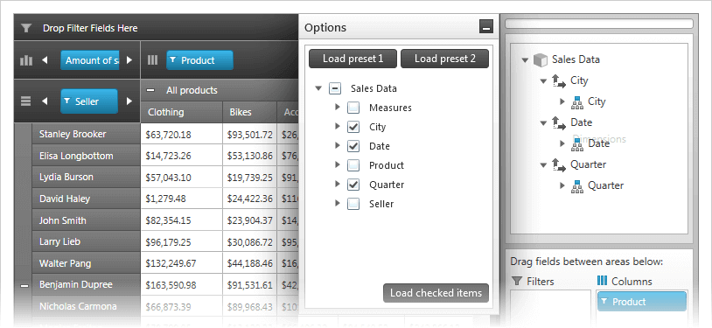Check the Seller checkbox in Options
The height and width of the screenshot is (328, 712).
click(x=353, y=204)
